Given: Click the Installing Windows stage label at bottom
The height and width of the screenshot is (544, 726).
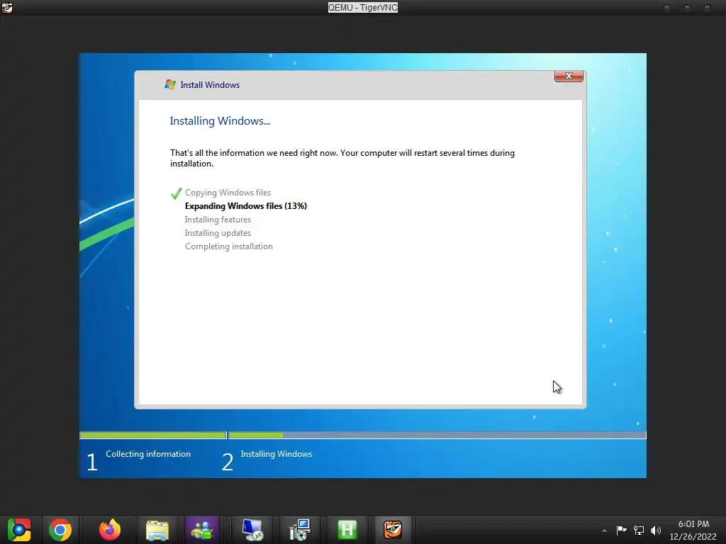Looking at the screenshot, I should 277,454.
